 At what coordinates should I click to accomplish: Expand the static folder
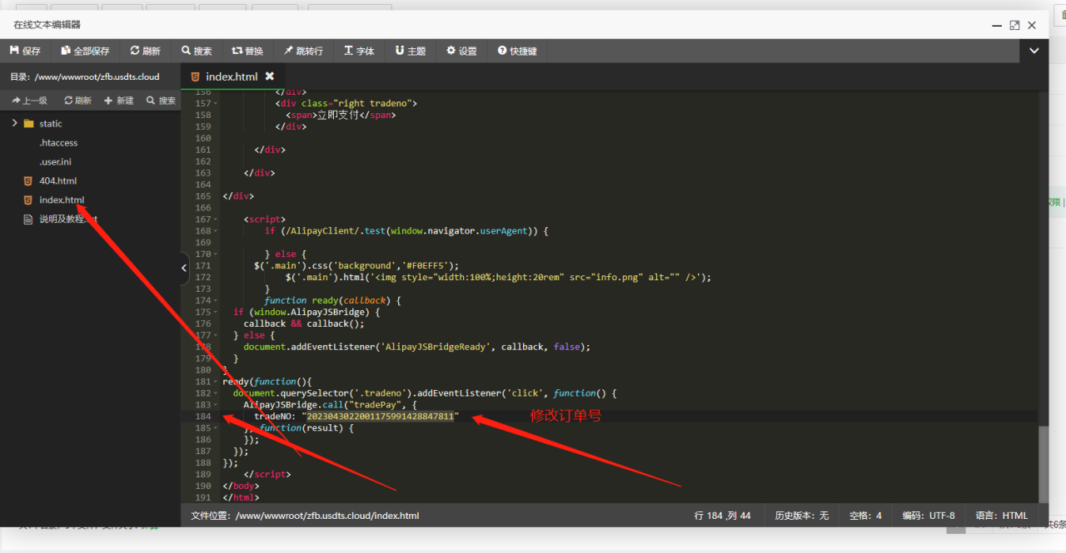15,123
